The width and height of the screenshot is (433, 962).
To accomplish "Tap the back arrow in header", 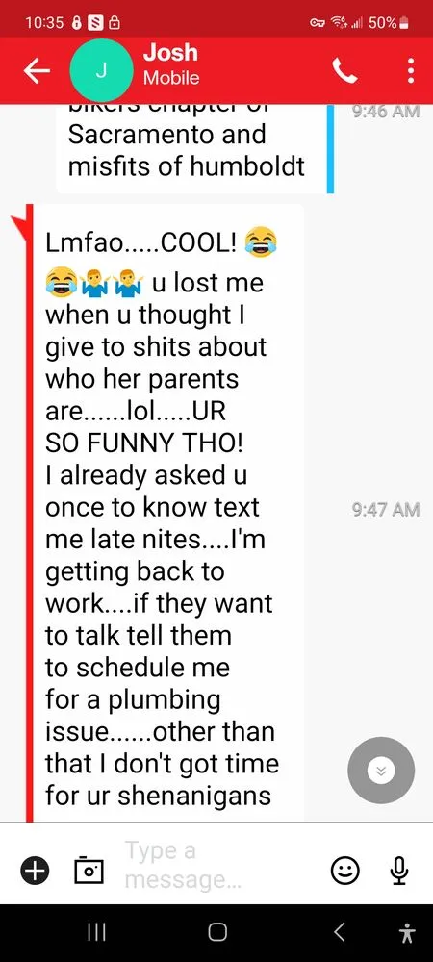I will [37, 72].
